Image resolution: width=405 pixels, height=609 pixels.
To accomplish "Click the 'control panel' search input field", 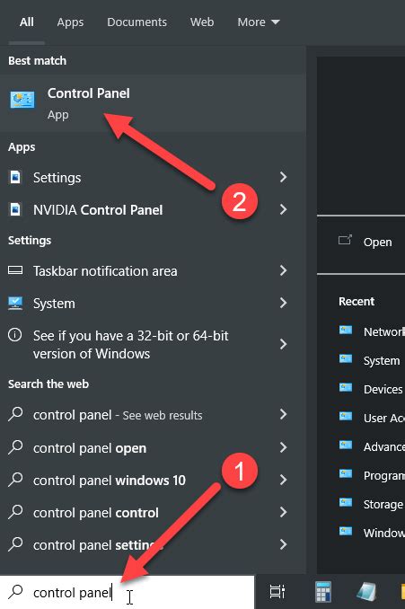I will (127, 592).
